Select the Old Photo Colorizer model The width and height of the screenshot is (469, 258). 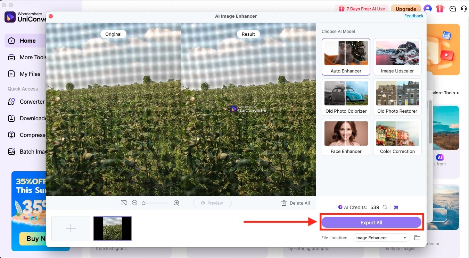pos(346,97)
